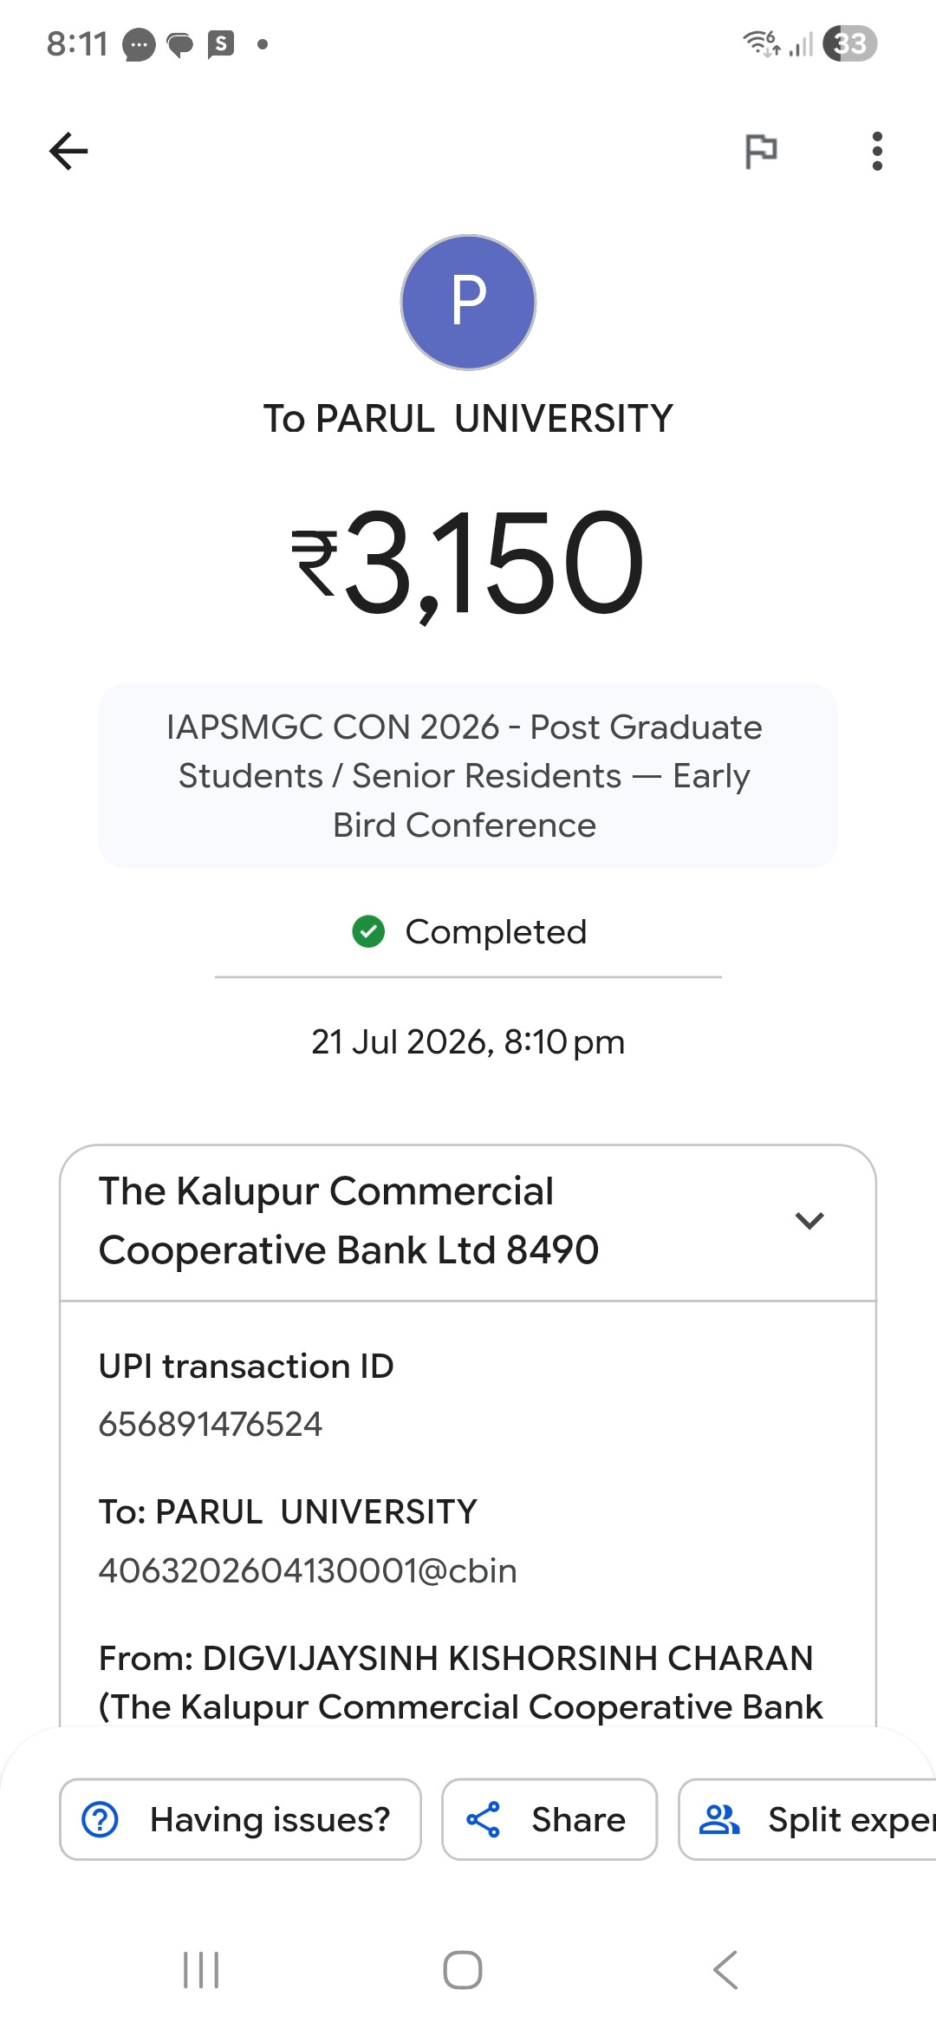Open Android recent apps navigation button
Viewport: 936px width, 2029px height.
tap(201, 1970)
